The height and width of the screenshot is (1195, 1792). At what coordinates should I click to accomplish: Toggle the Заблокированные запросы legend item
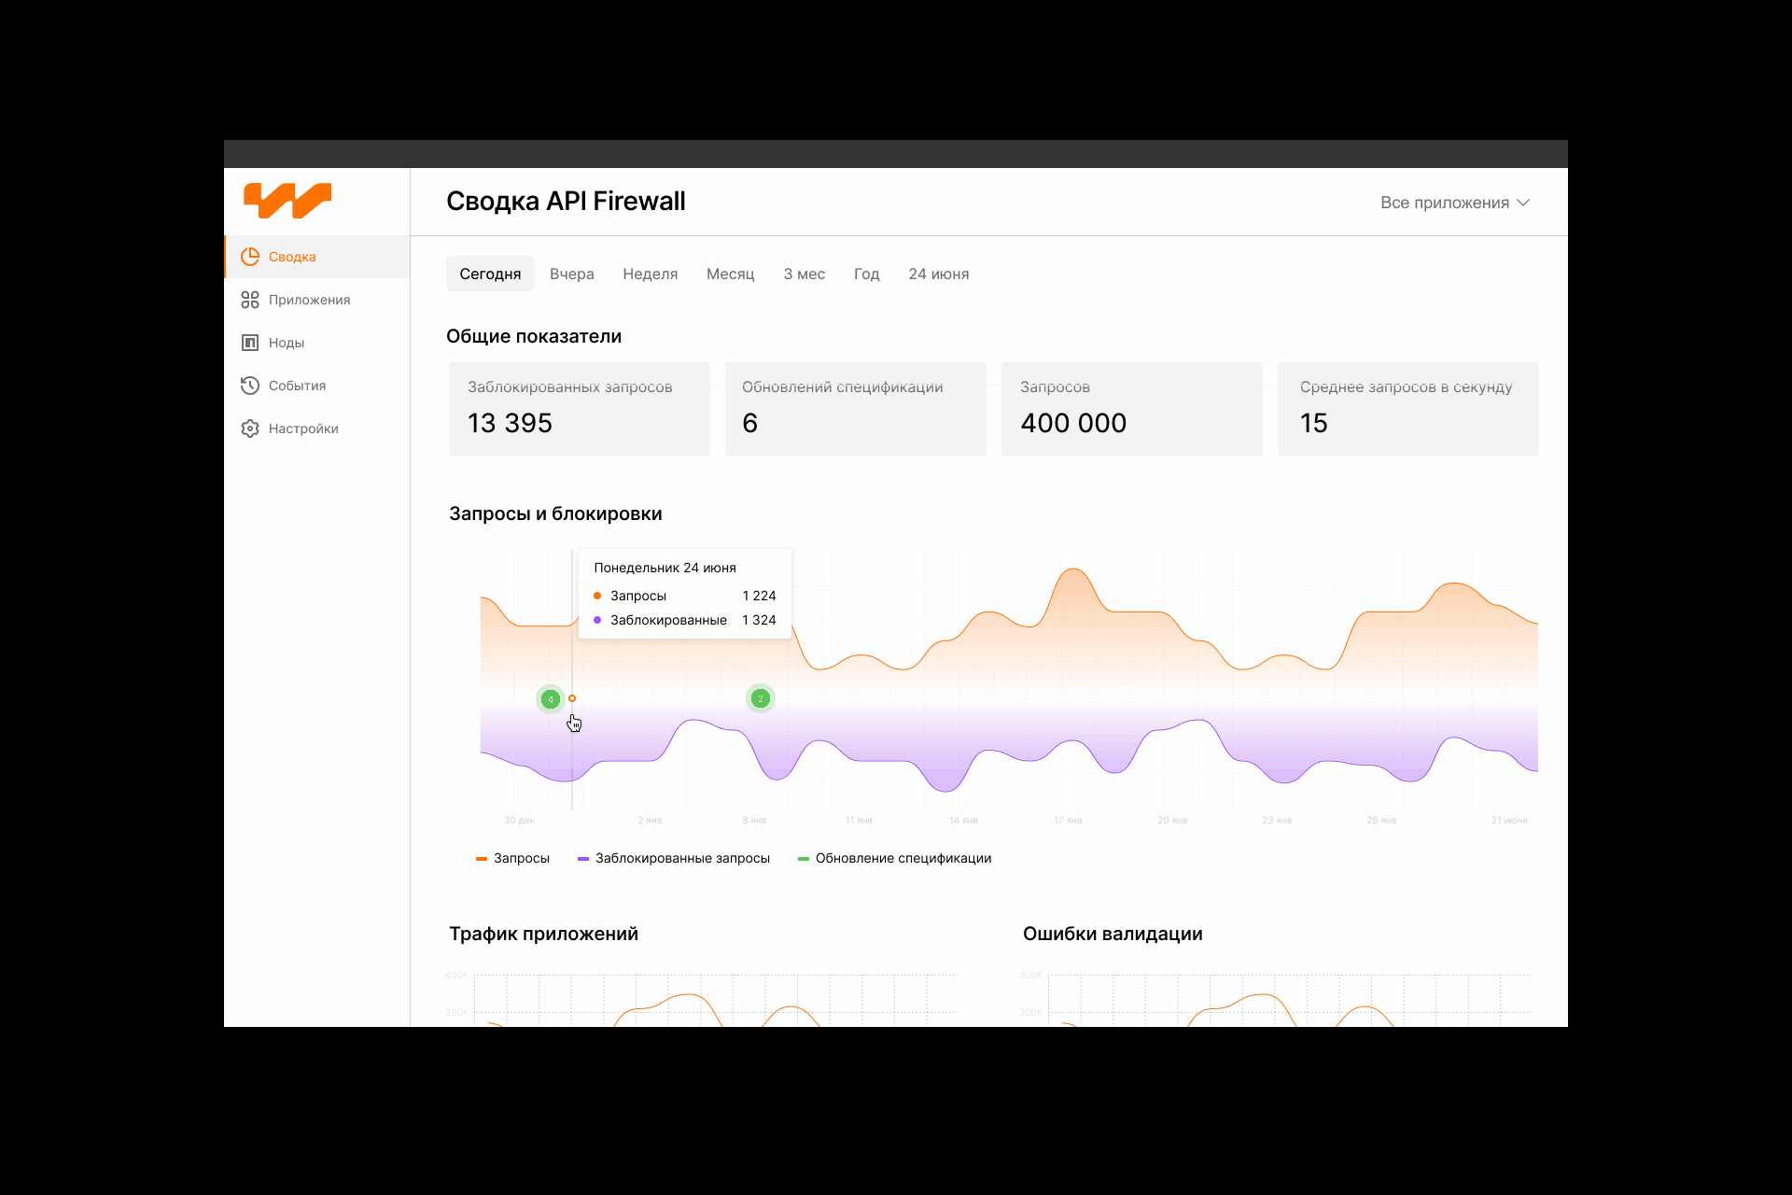[674, 858]
